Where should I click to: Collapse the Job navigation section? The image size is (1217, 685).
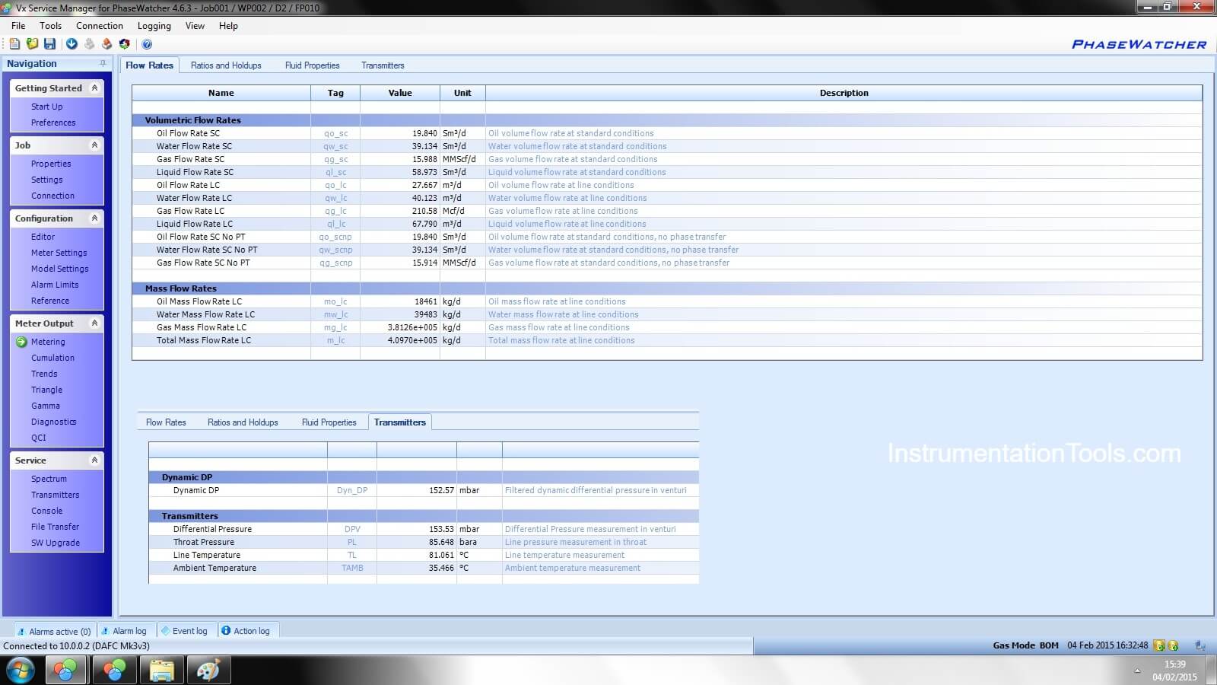[94, 145]
